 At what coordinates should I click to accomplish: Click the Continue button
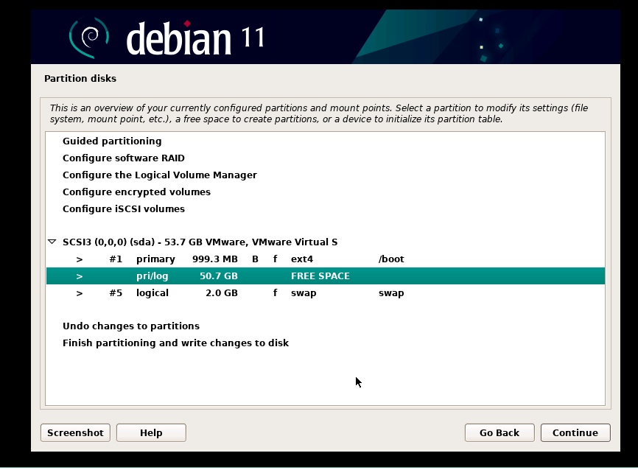point(575,432)
